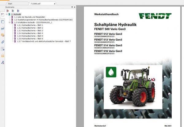Close the 712585.pdf tab

point(55,4)
